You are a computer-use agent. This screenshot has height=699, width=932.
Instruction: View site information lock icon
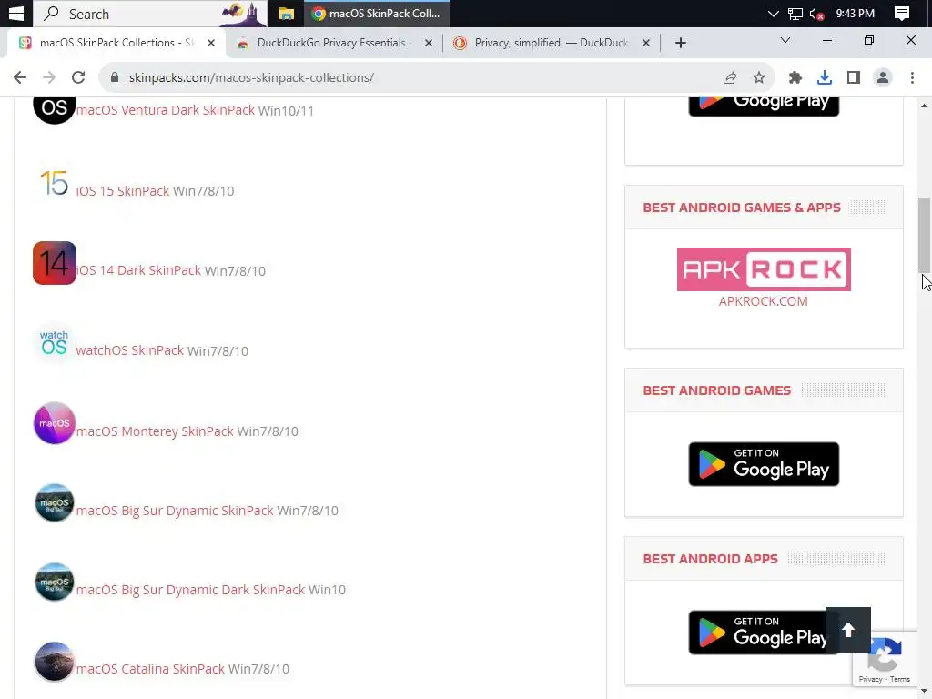pyautogui.click(x=116, y=78)
